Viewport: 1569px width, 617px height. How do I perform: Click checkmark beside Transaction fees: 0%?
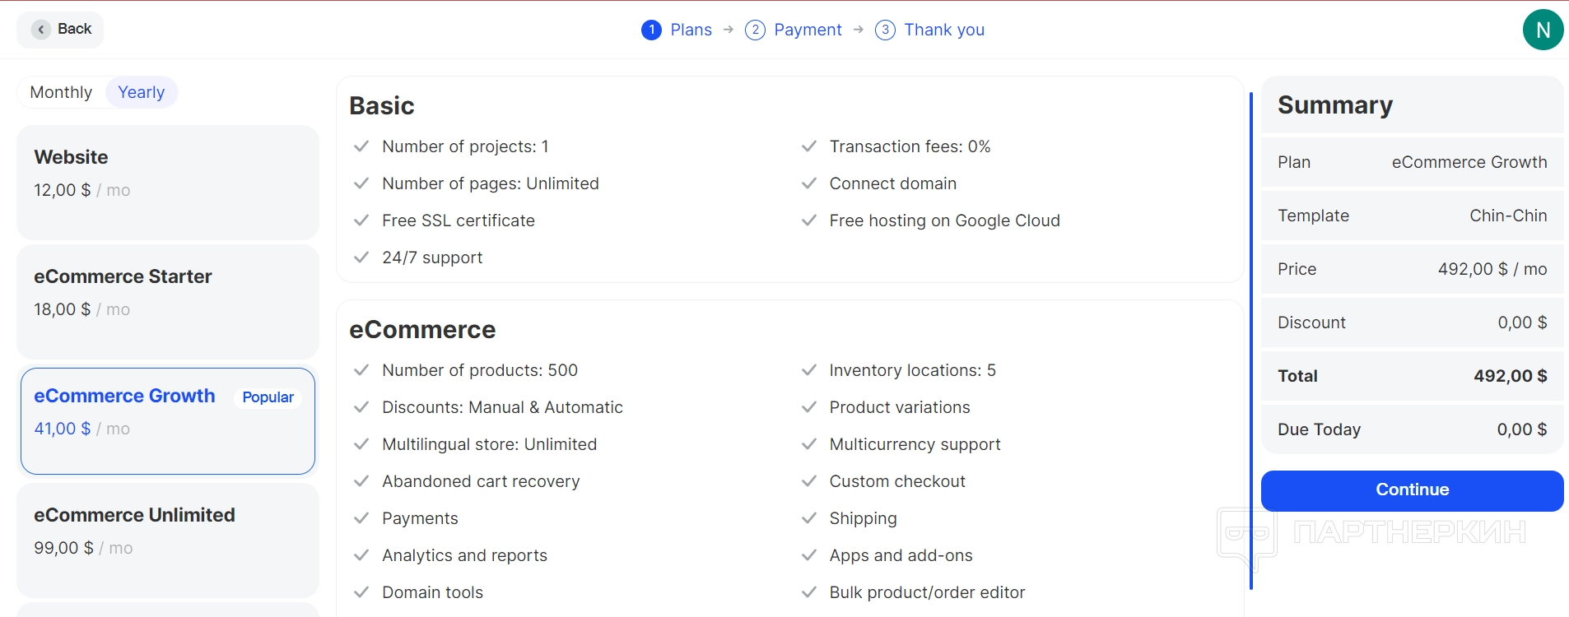pyautogui.click(x=809, y=146)
